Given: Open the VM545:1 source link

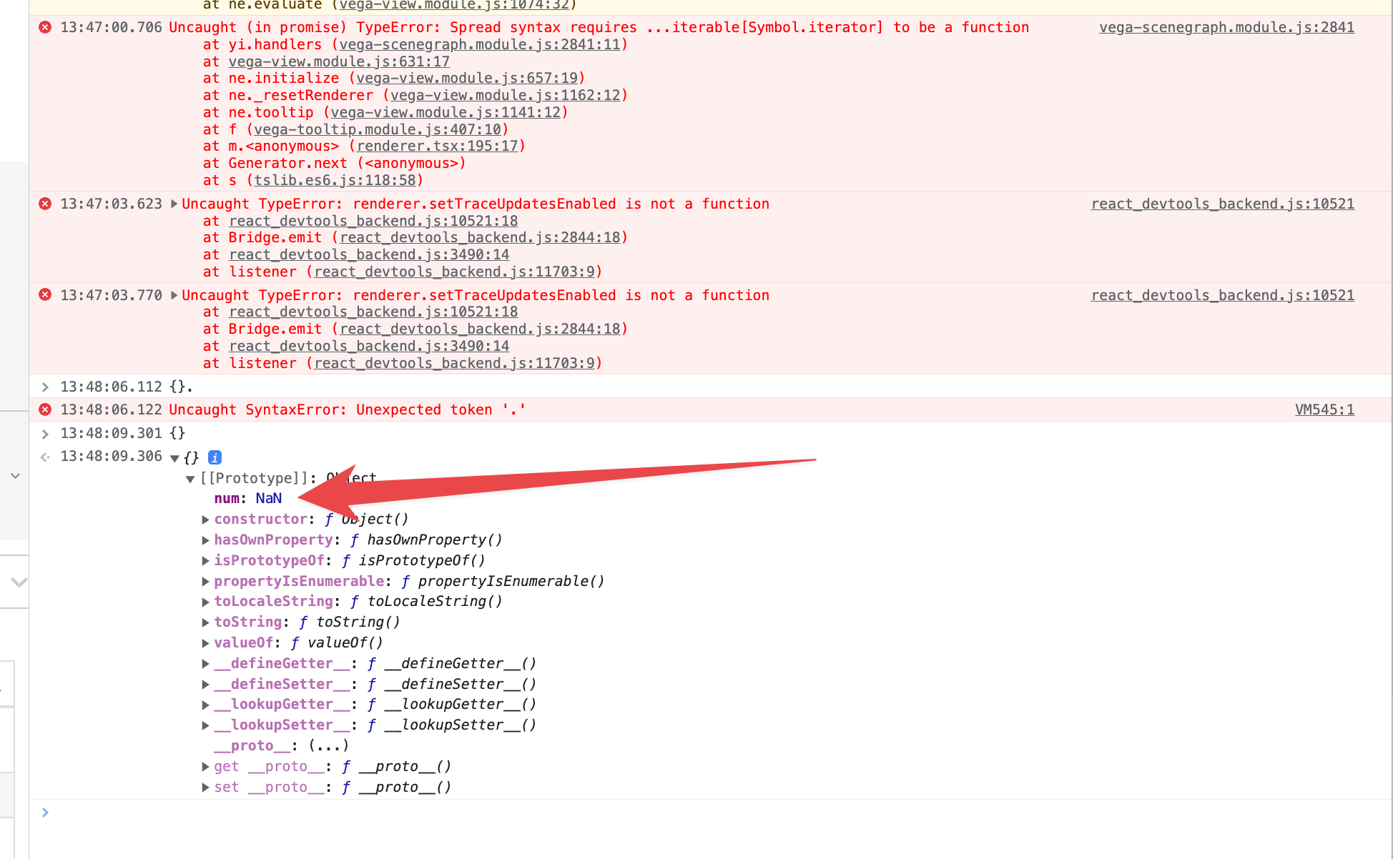Looking at the screenshot, I should click(x=1324, y=409).
